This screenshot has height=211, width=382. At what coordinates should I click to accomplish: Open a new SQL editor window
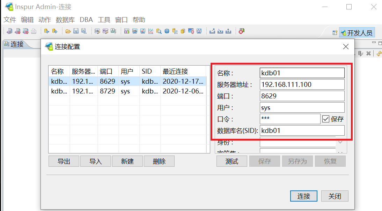pos(97,31)
